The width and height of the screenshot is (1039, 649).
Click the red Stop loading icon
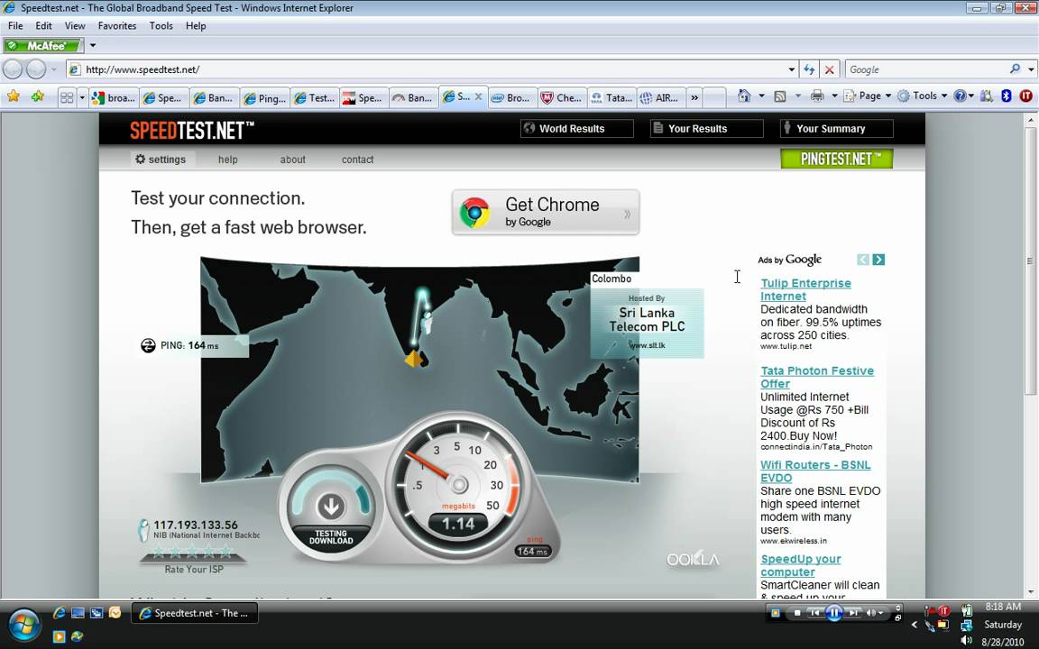pyautogui.click(x=829, y=69)
